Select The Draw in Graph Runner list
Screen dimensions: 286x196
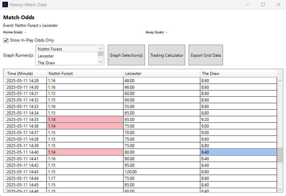[67, 63]
